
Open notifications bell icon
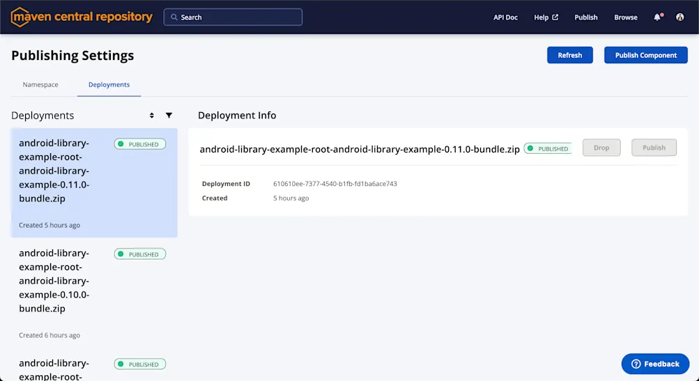(658, 17)
